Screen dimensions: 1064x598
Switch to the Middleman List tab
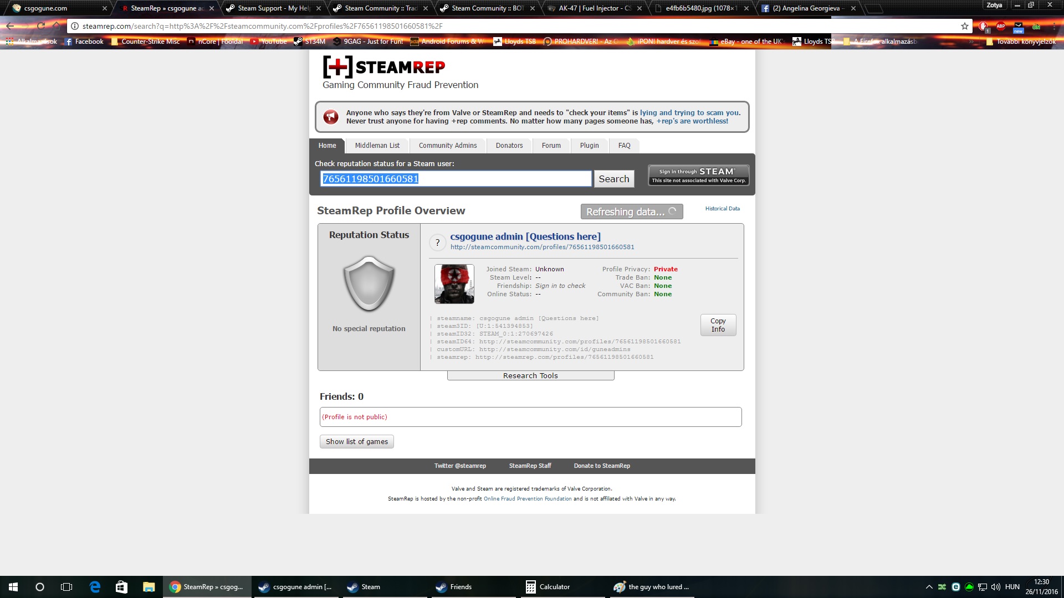point(377,146)
